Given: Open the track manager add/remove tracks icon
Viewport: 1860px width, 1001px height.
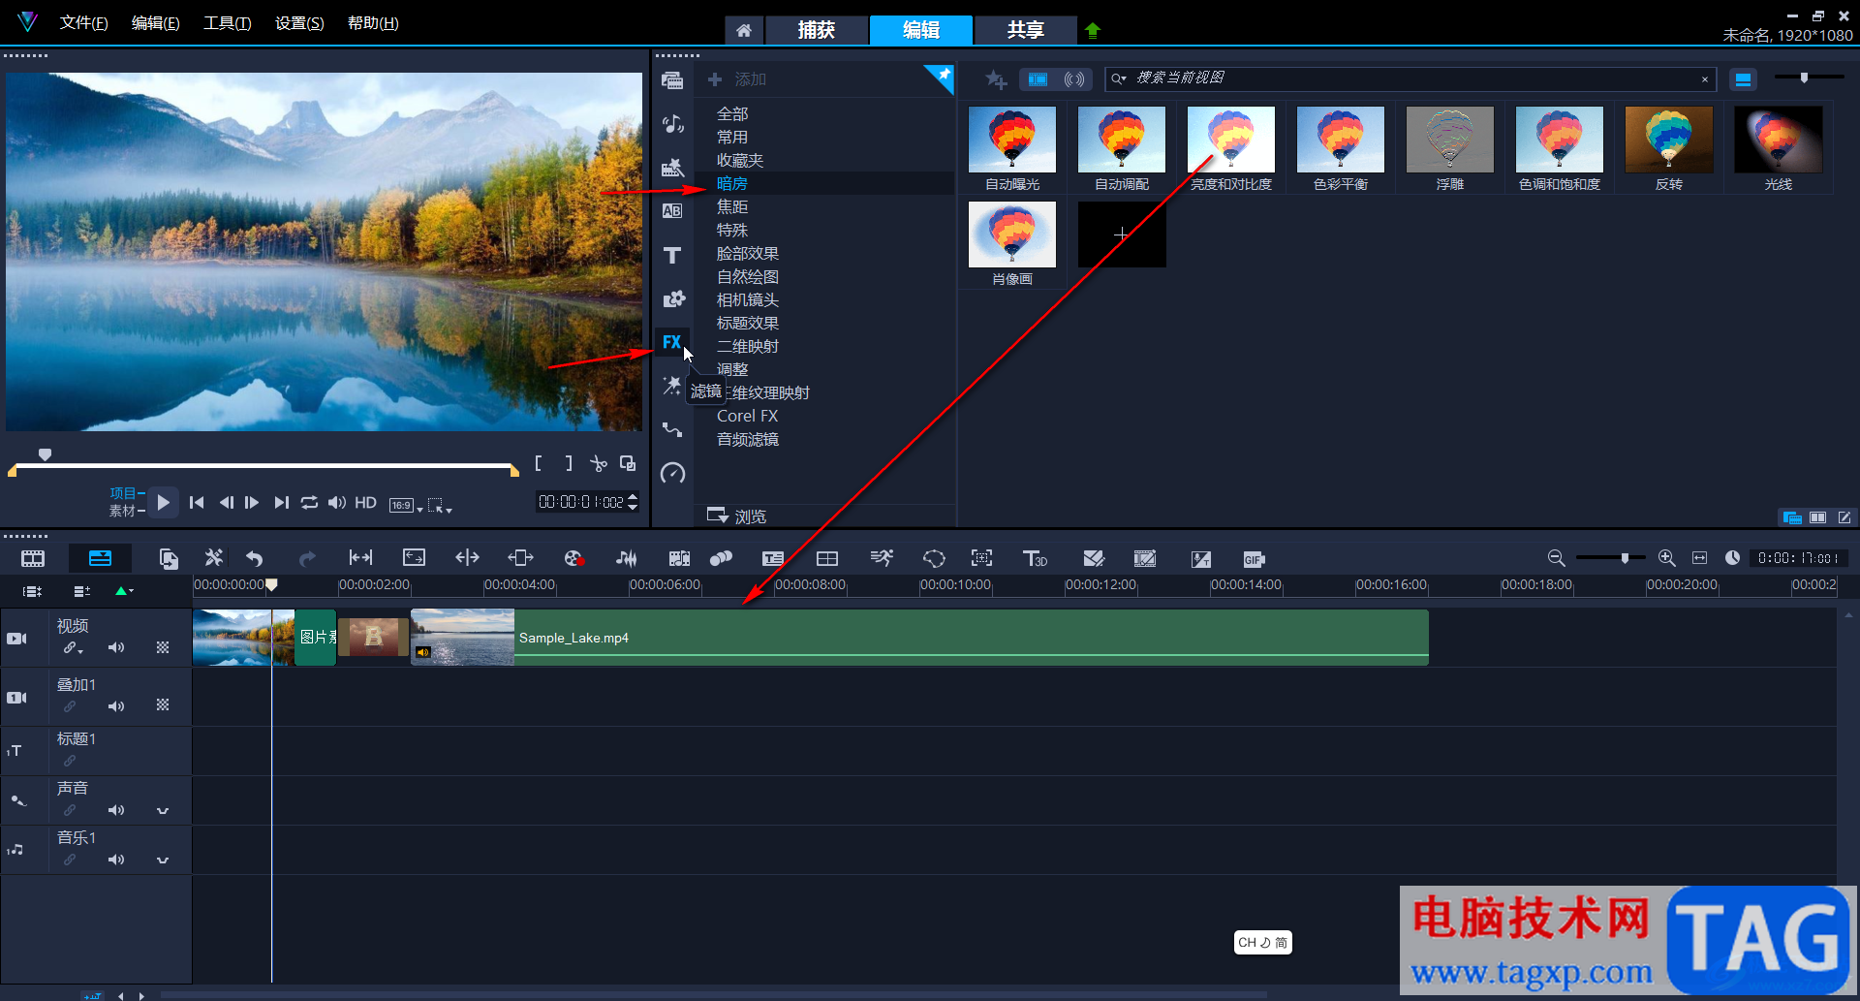Looking at the screenshot, I should (x=82, y=591).
